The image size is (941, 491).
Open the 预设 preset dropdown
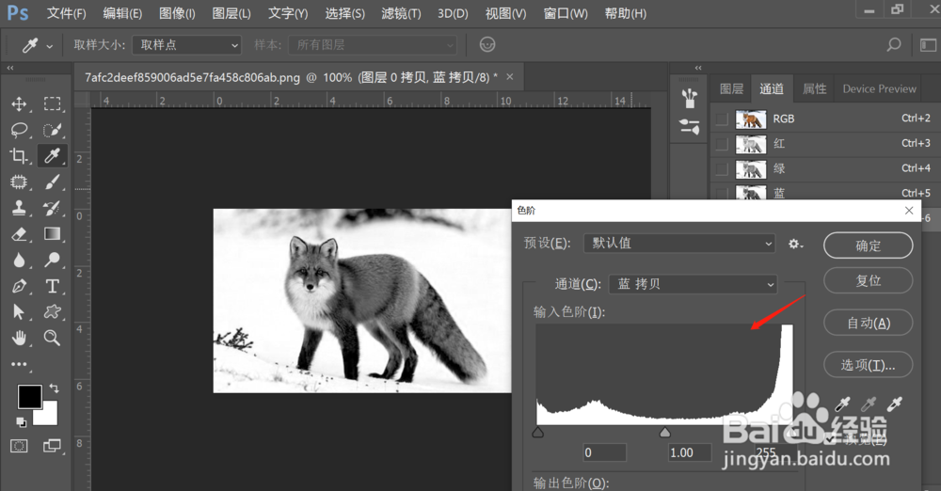tap(680, 243)
